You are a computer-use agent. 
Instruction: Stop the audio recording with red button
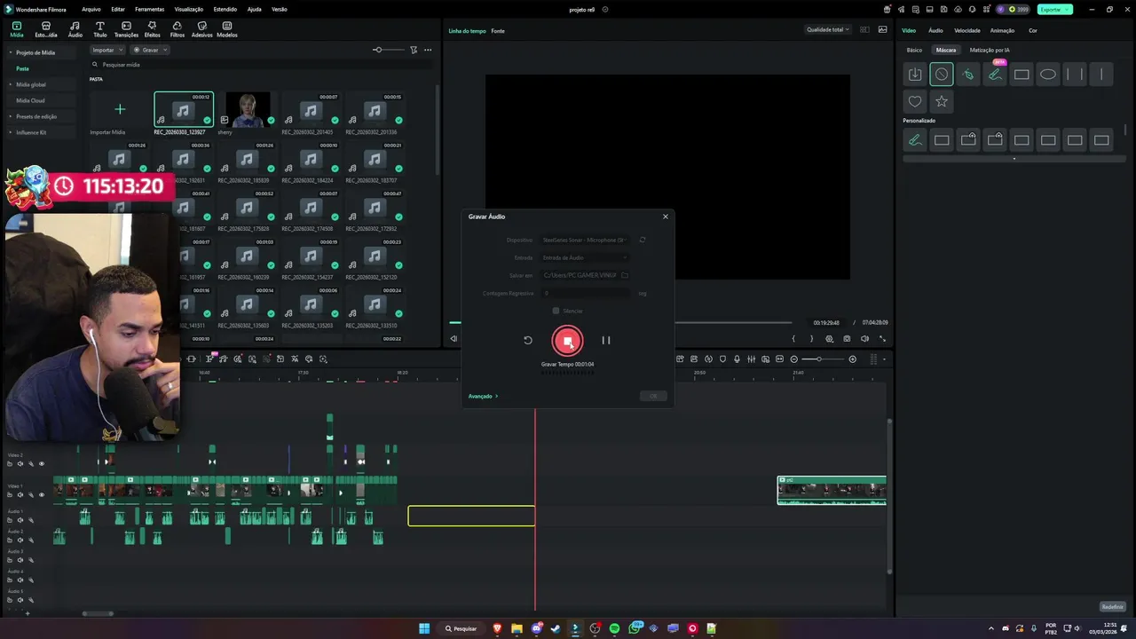point(567,341)
